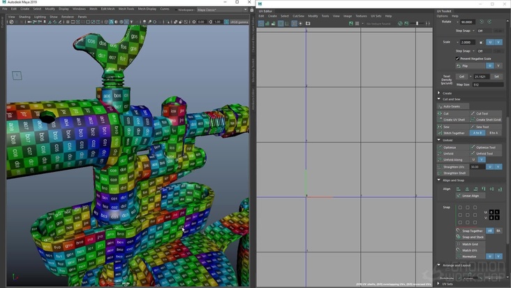
Task: Open the UV Sets menu in UV Editor
Action: (376, 16)
